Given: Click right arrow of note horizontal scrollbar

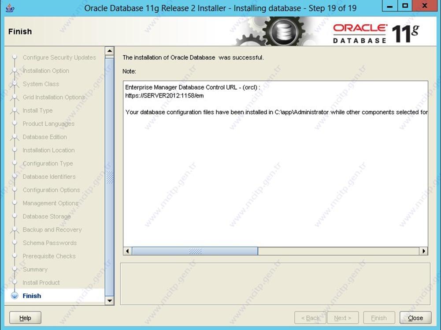Looking at the screenshot, I should [x=423, y=251].
